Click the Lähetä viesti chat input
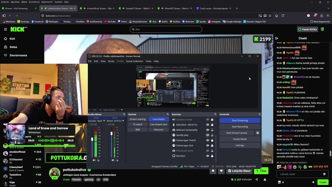The width and height of the screenshot is (332, 187). click(302, 174)
